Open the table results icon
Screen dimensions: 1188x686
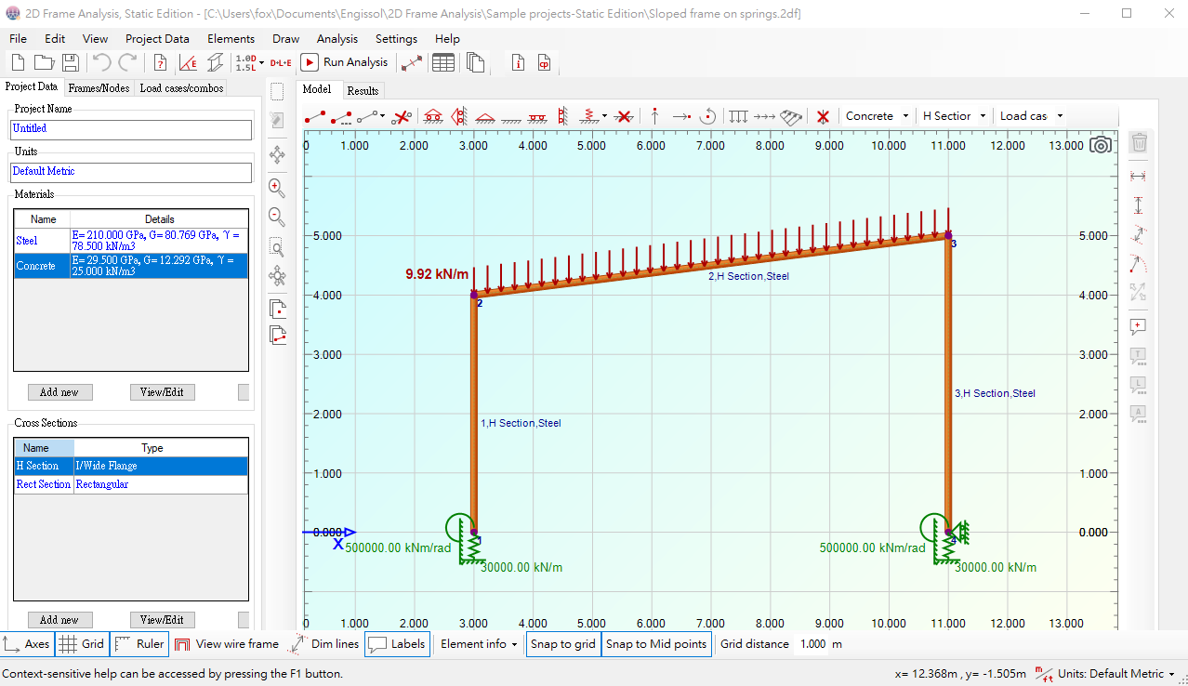(x=443, y=62)
